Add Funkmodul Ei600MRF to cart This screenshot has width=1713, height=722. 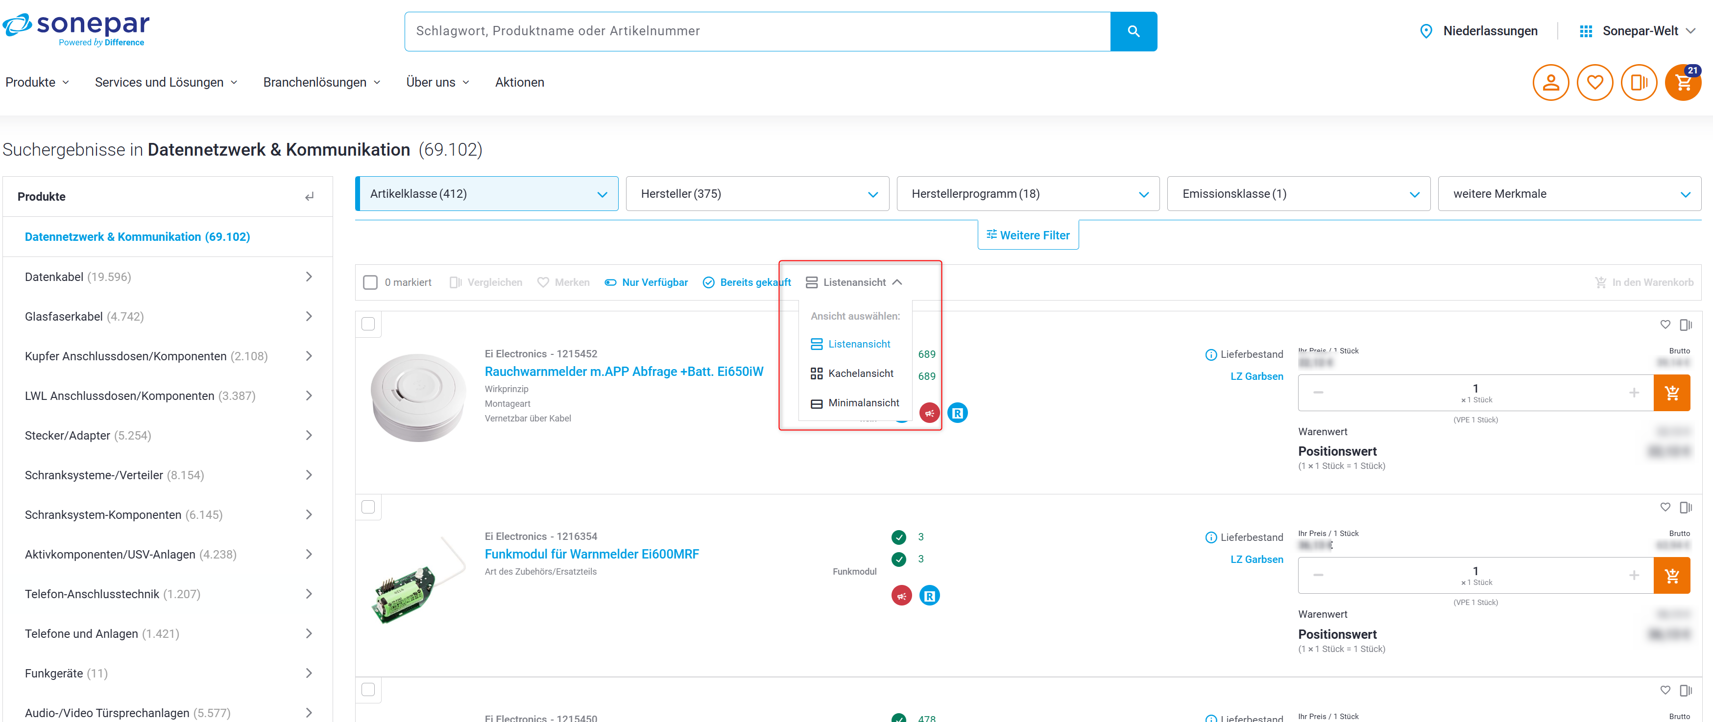tap(1671, 575)
